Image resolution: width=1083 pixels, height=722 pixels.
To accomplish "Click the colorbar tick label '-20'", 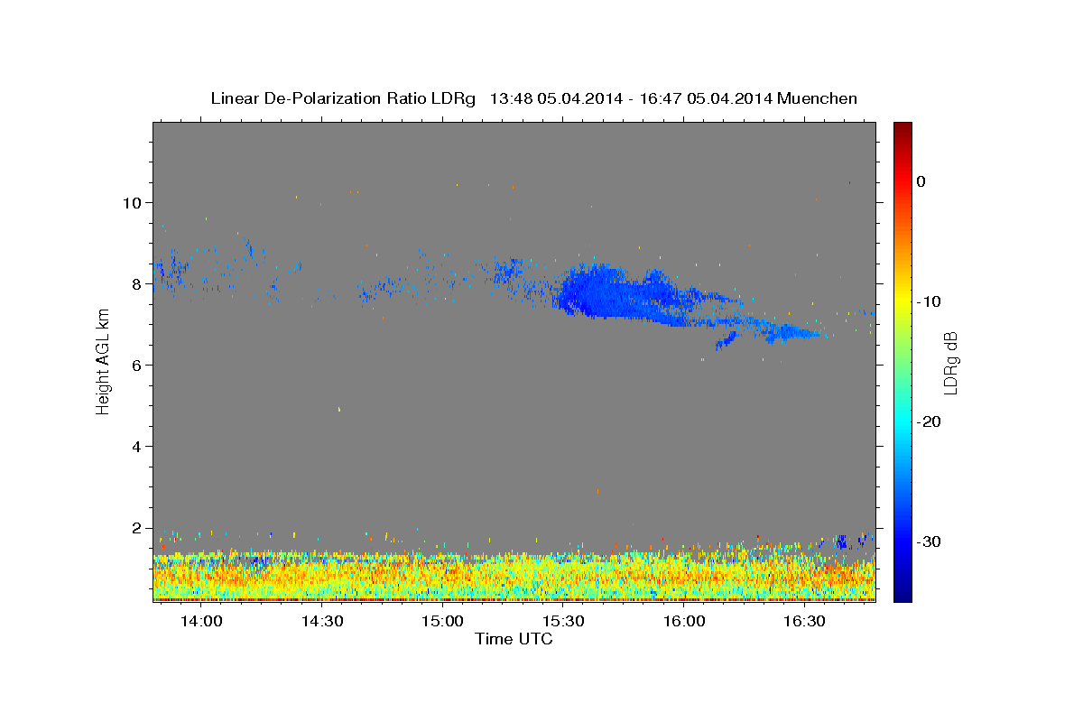I will pyautogui.click(x=929, y=421).
